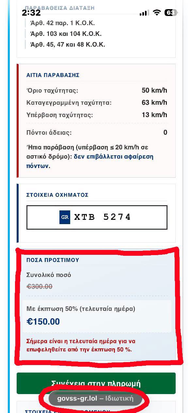191x413 pixels.
Task: Tap the battery level indicator
Action: point(170,13)
